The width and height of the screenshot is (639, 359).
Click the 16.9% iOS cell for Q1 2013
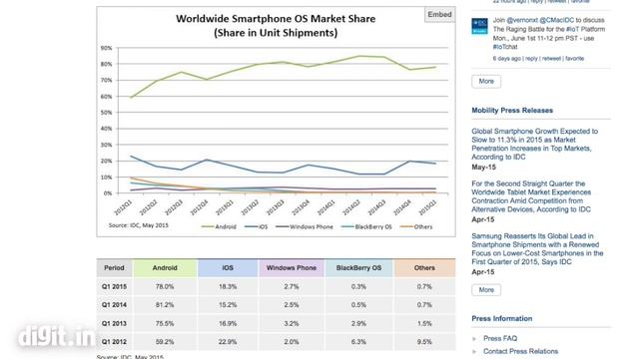pyautogui.click(x=228, y=323)
